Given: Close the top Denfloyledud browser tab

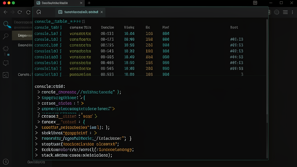Looking at the screenshot, I should coord(81,3).
